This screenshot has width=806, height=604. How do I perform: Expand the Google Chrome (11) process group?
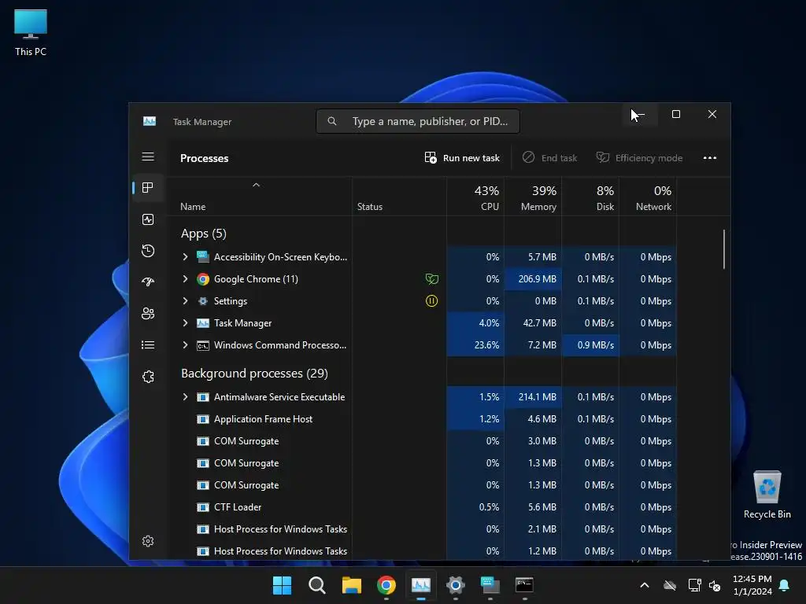coord(186,279)
